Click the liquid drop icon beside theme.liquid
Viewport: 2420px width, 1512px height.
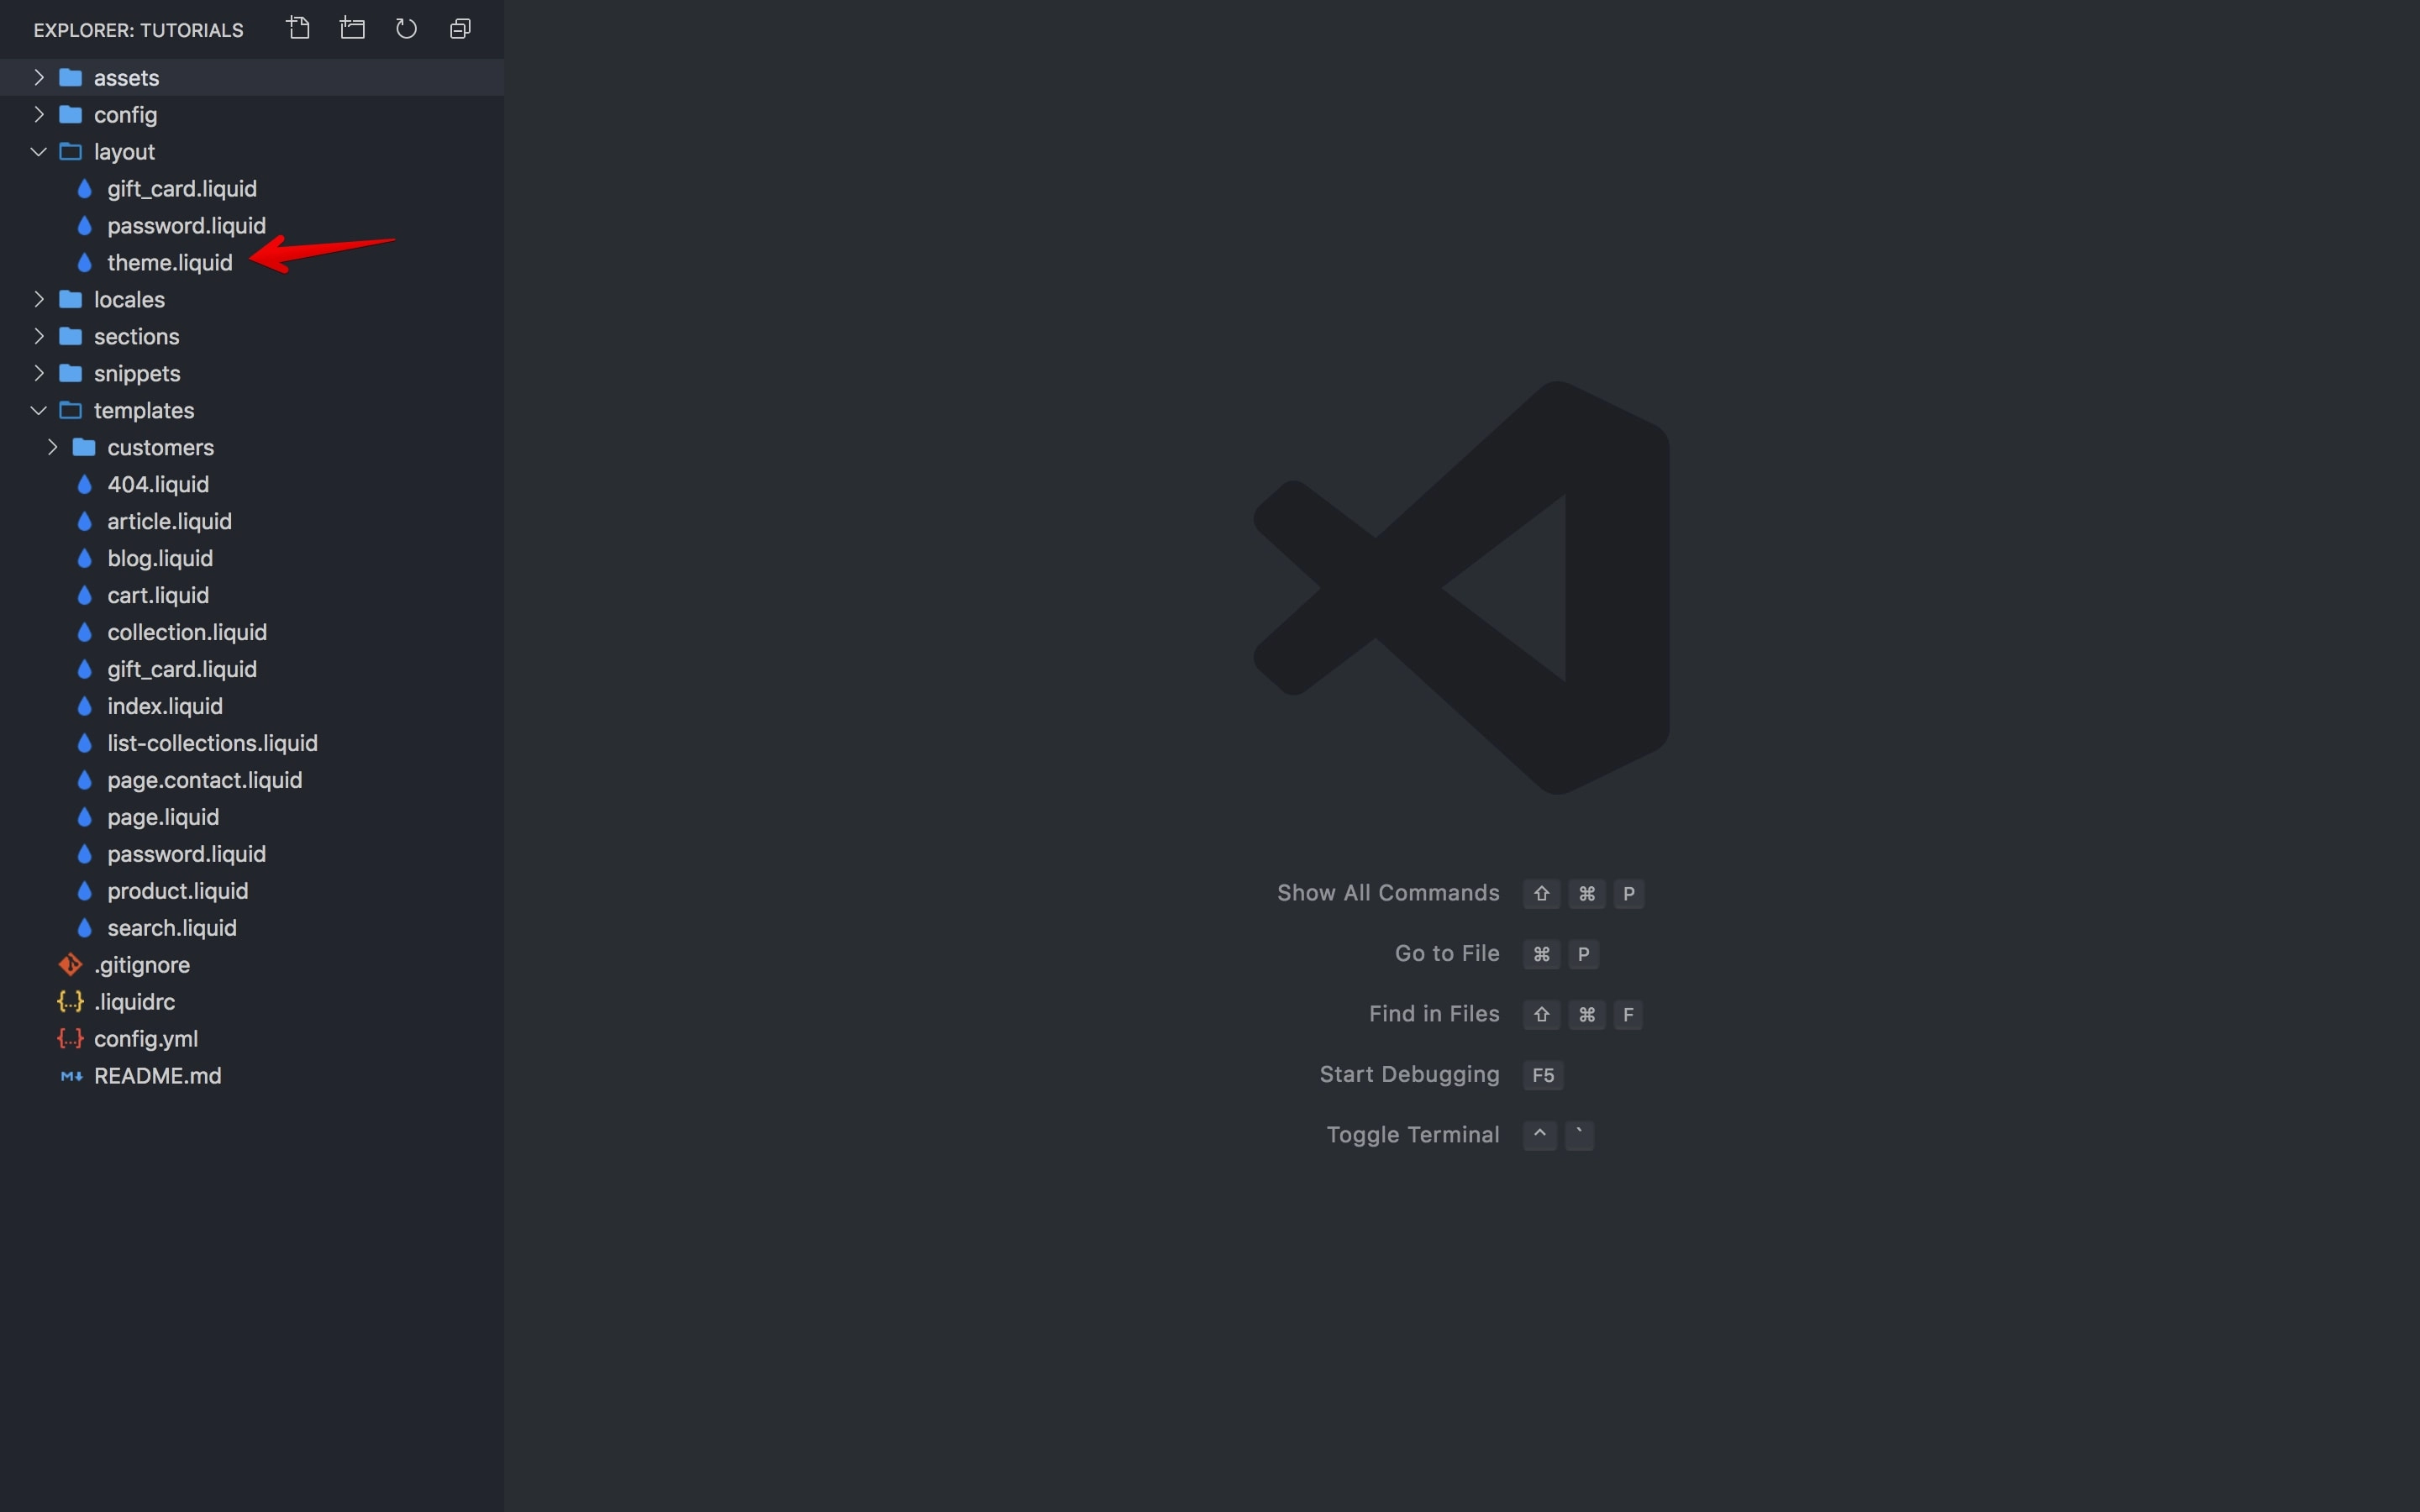pyautogui.click(x=85, y=262)
